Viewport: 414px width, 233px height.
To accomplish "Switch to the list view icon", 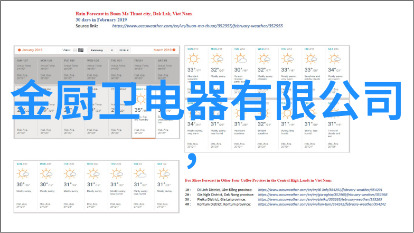I will pos(75,50).
